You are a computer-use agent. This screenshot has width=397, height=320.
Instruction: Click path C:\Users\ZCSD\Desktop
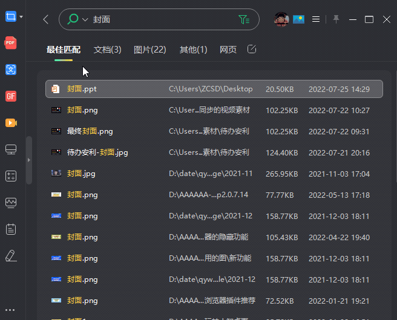click(x=211, y=89)
